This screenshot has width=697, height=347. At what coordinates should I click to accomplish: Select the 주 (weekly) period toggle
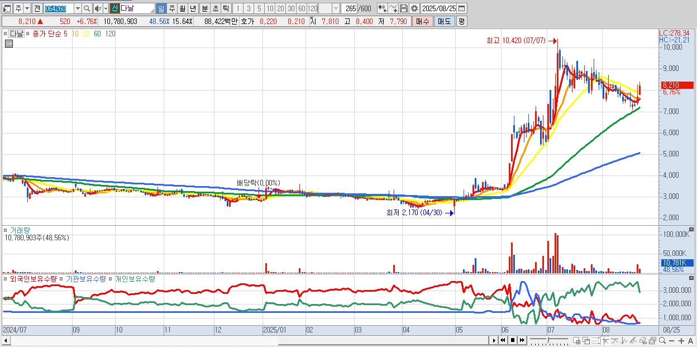[171, 8]
